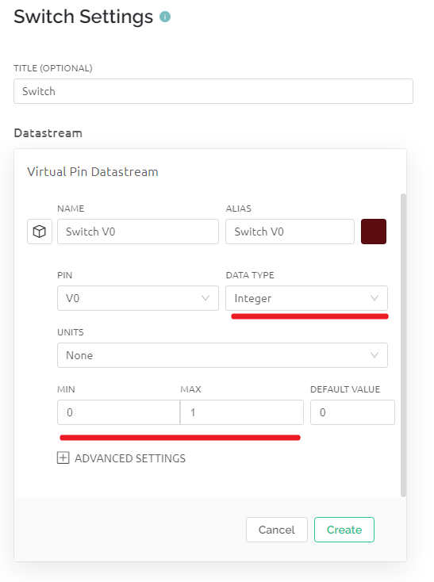Click the PIN dropdown chevron arrow
The image size is (434, 582).
click(205, 298)
